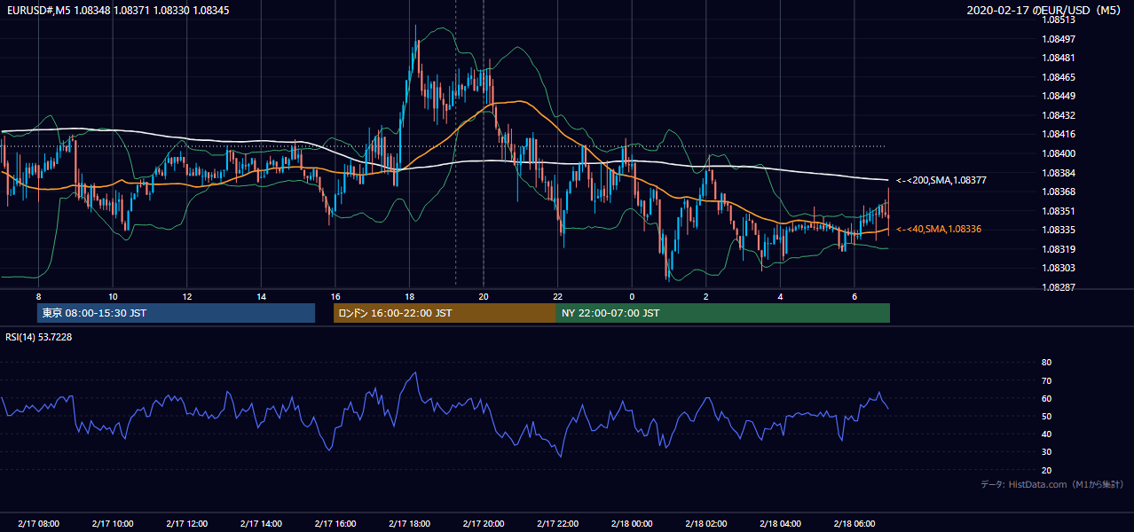The height and width of the screenshot is (532, 1134).
Task: Click price axis value 1.08432
Action: pos(1059,115)
